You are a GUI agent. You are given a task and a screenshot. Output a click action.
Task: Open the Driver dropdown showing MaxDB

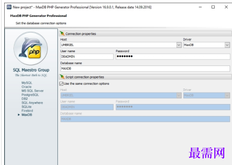(x=227, y=45)
